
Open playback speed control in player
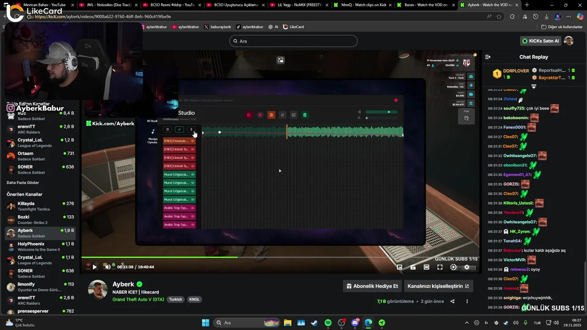tap(453, 267)
